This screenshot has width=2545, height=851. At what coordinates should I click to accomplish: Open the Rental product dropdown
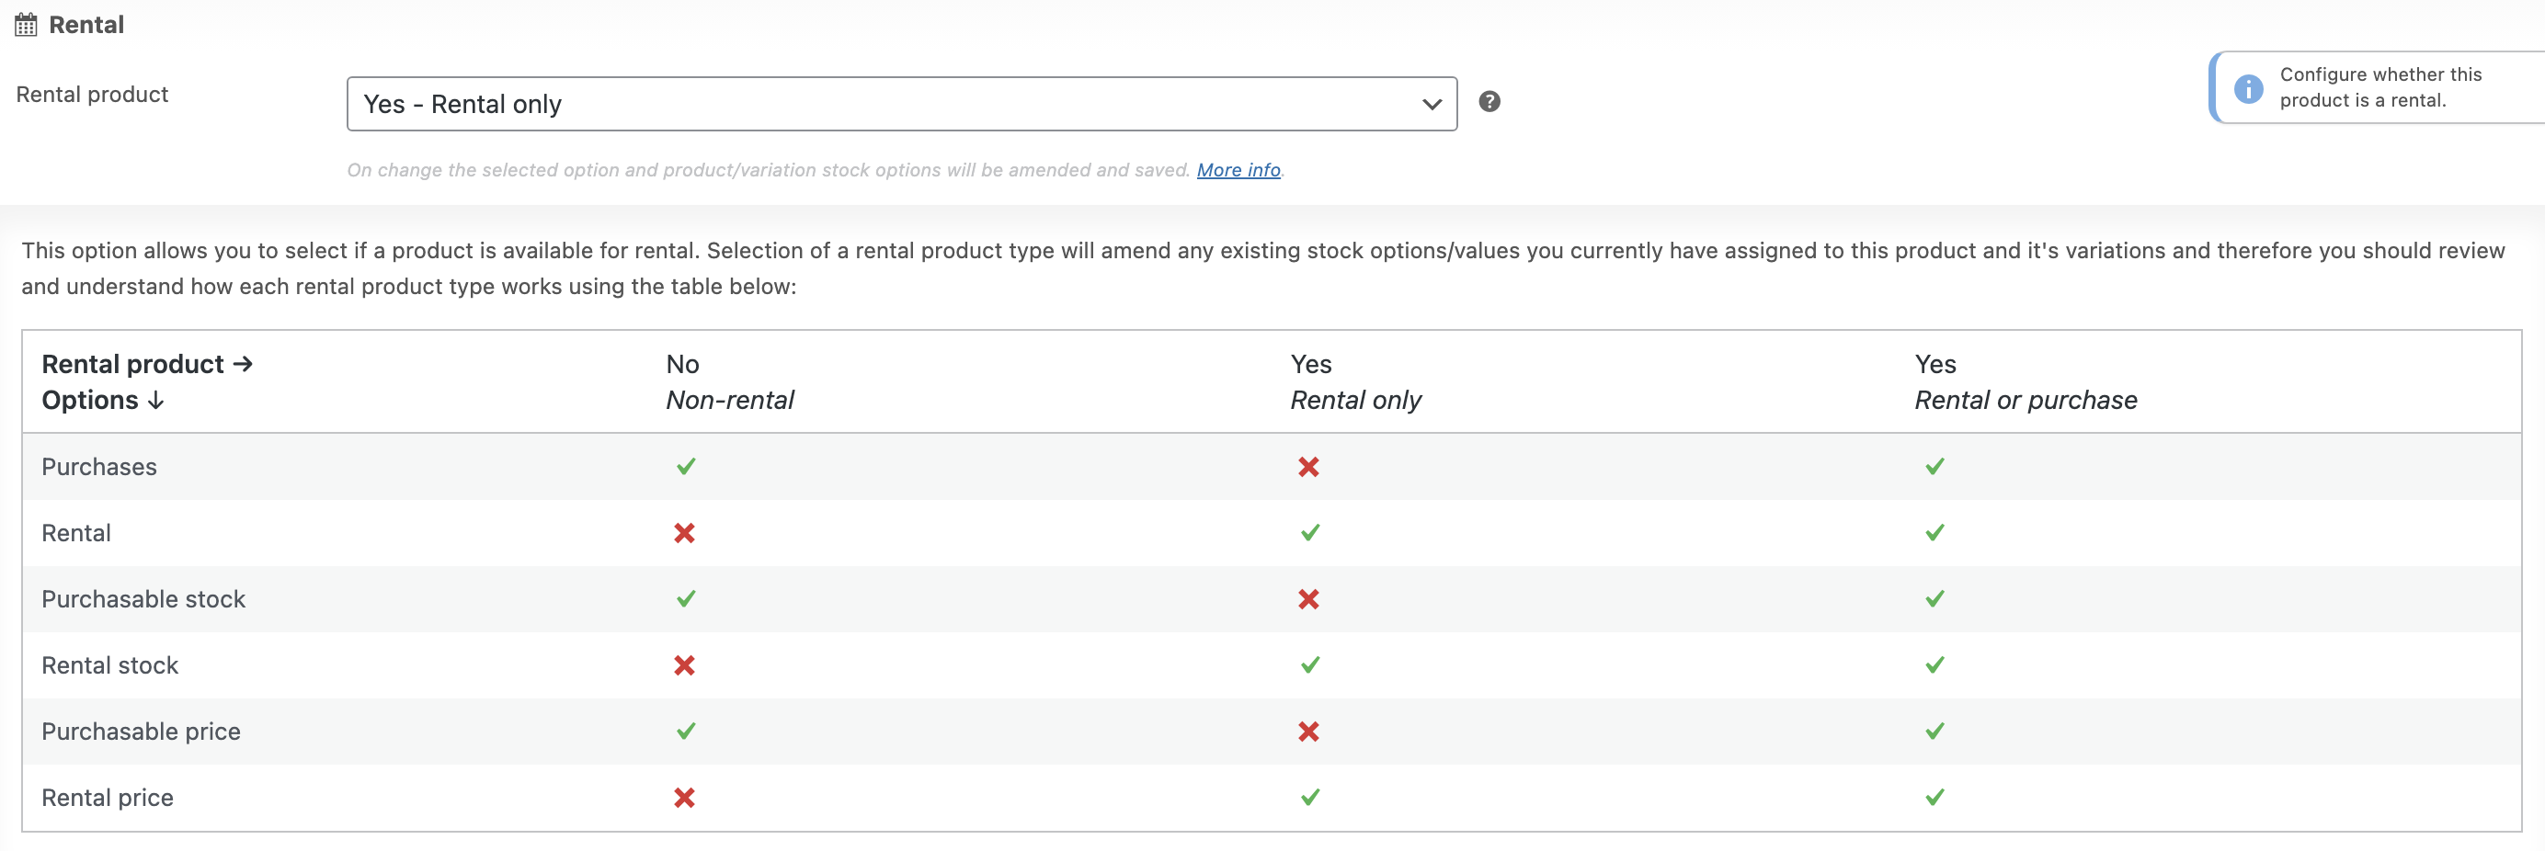(x=901, y=103)
